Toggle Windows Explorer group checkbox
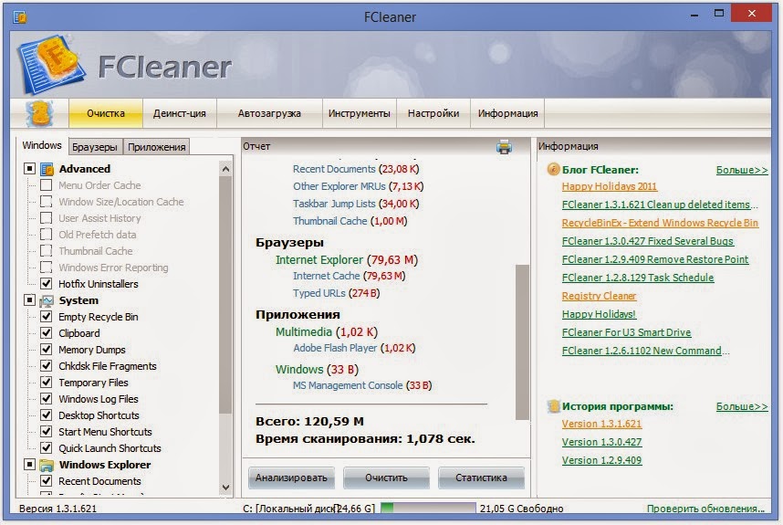 point(29,465)
